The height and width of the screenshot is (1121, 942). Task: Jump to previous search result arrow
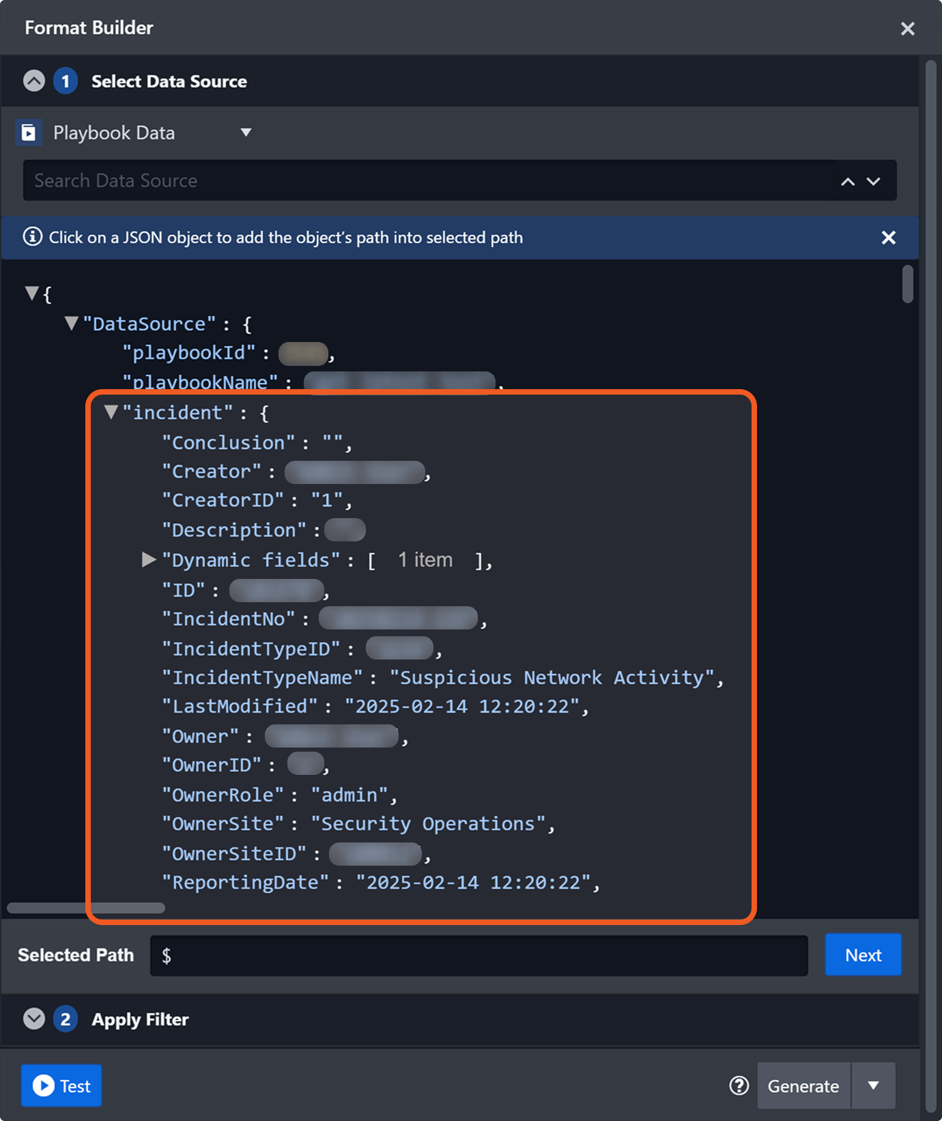point(848,181)
